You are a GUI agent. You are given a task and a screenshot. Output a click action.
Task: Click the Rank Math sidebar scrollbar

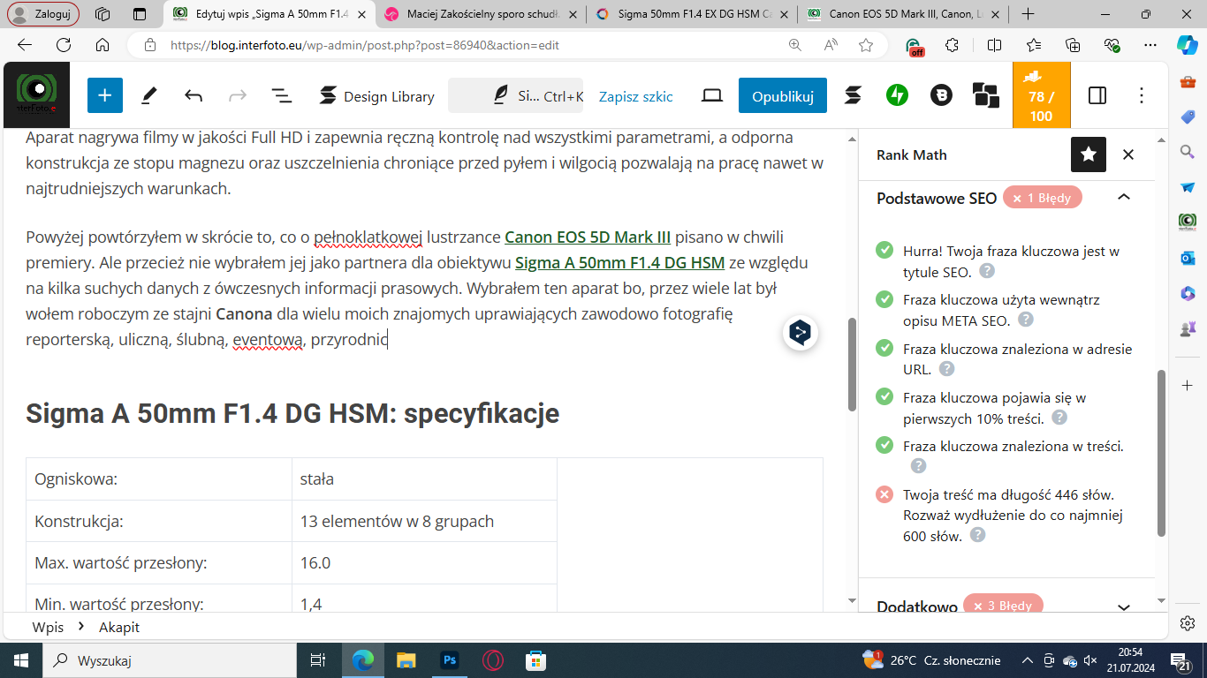pyautogui.click(x=1162, y=452)
